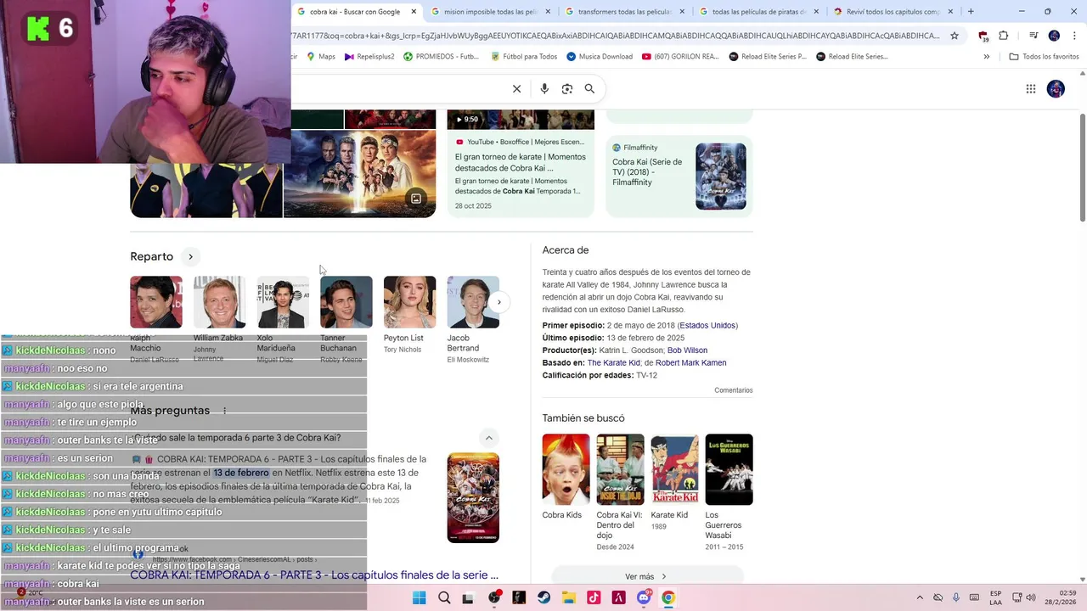Open three-dot options beside Más preguntas
The width and height of the screenshot is (1087, 611).
225,411
